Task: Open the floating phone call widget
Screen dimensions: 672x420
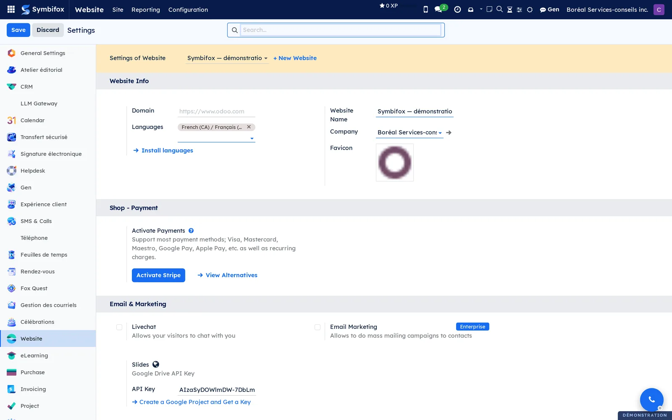Action: coord(651,399)
